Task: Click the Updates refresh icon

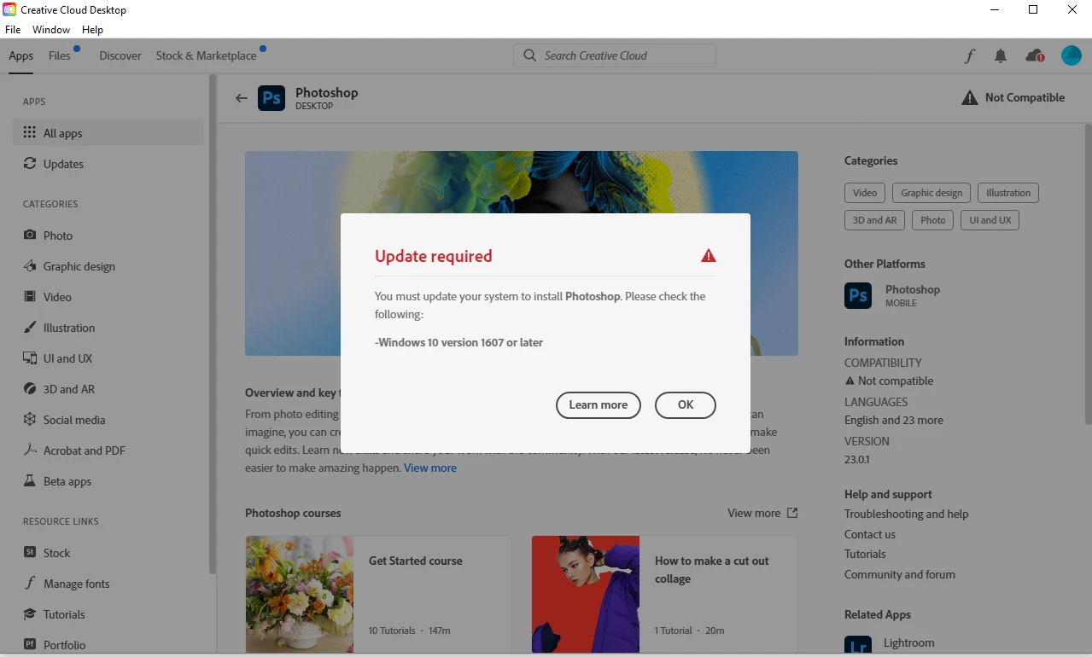Action: point(30,164)
